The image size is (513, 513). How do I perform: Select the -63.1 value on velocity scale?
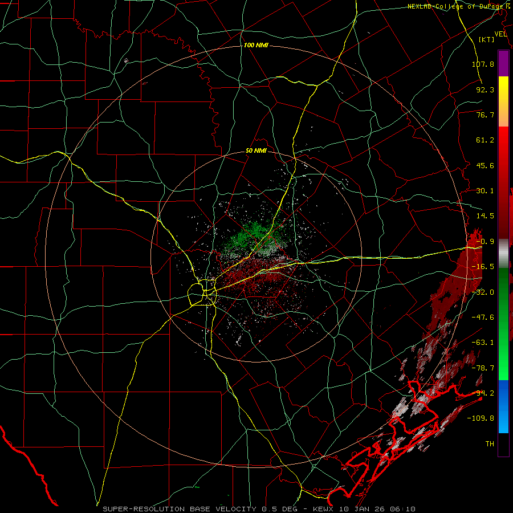[483, 343]
